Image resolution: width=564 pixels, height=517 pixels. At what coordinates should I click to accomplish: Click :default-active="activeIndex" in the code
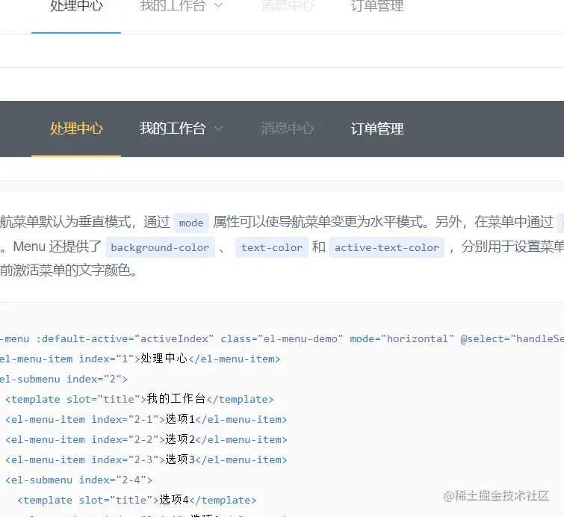point(125,338)
